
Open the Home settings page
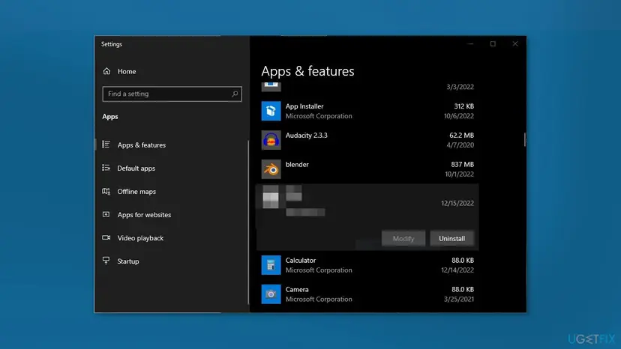127,71
